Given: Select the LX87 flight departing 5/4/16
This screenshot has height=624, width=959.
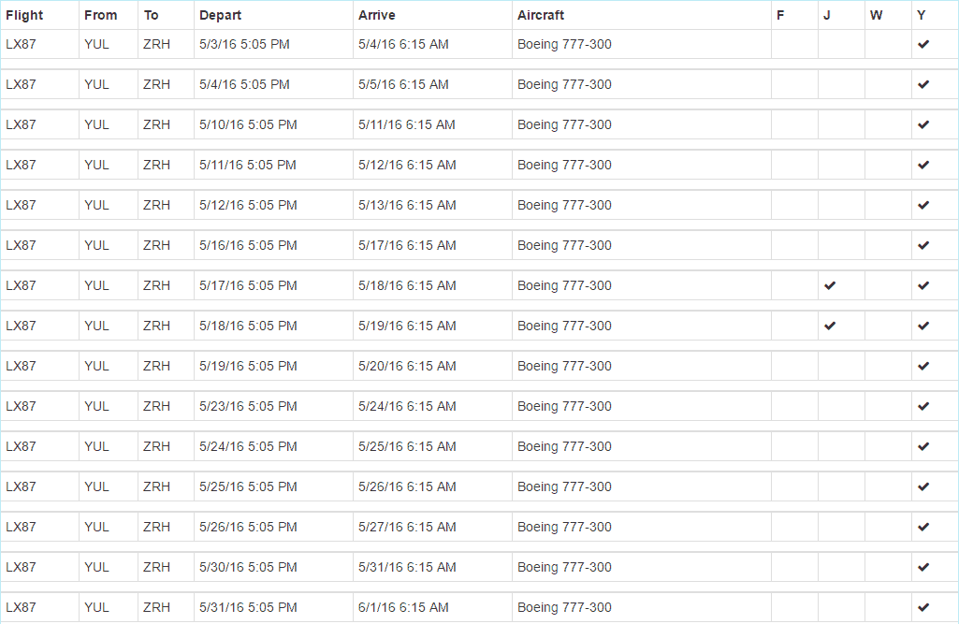Looking at the screenshot, I should point(21,84).
